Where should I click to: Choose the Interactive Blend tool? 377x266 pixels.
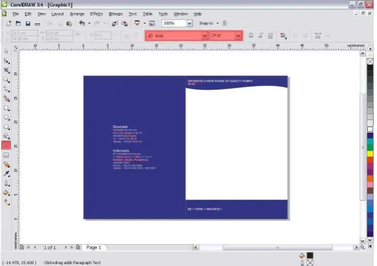pyautogui.click(x=6, y=165)
